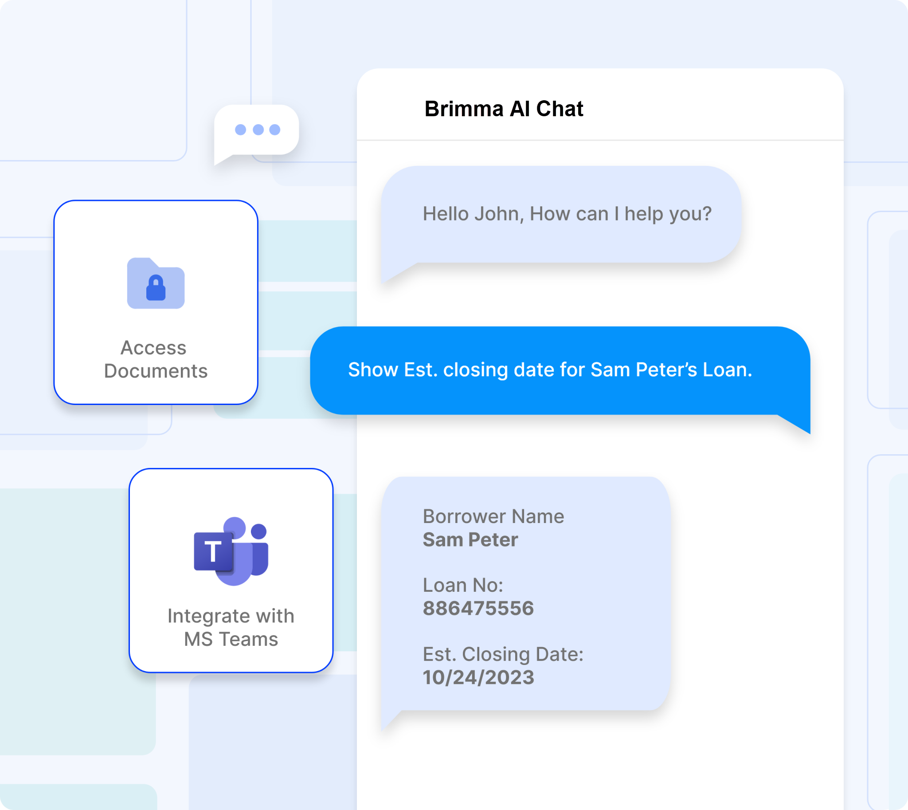908x810 pixels.
Task: Click the Borrower Name label
Action: coord(493,516)
